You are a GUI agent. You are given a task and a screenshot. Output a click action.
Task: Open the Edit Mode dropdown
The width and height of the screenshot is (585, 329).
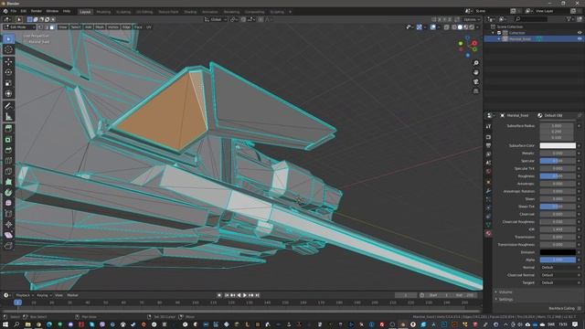pos(19,27)
